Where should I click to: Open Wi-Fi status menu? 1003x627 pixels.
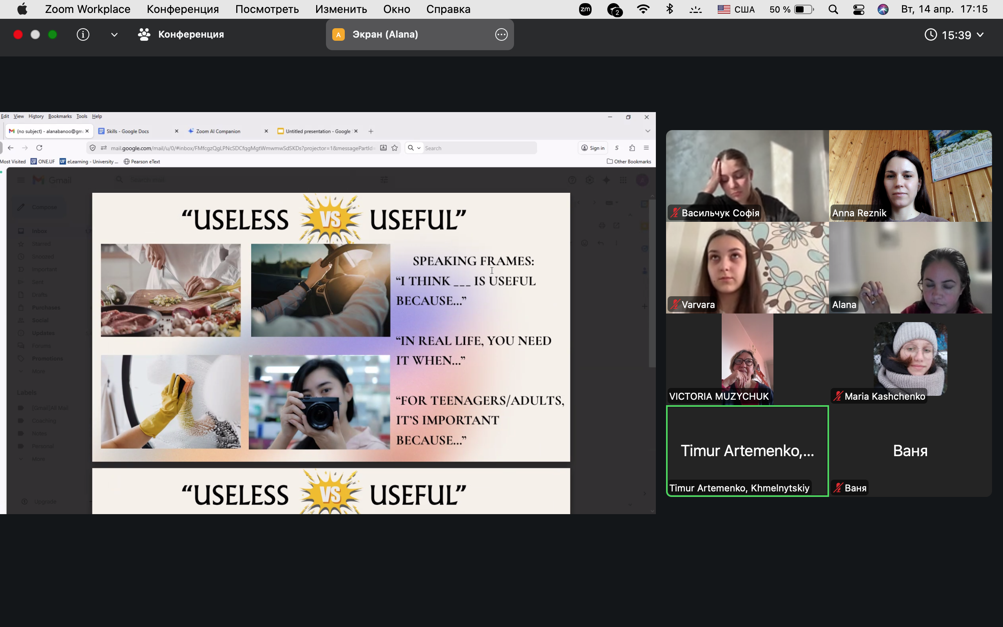pyautogui.click(x=643, y=9)
